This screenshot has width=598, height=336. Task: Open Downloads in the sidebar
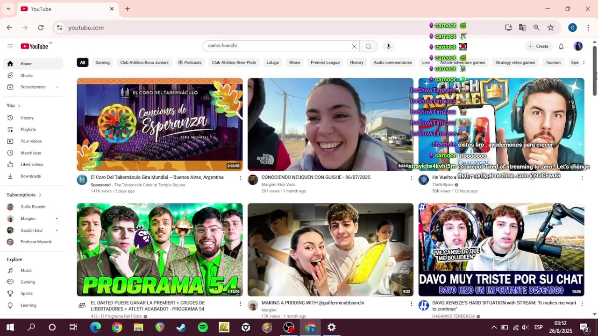33,176
